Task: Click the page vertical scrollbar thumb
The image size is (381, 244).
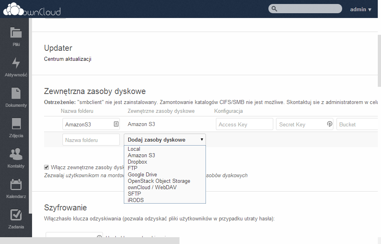Action: (379, 61)
